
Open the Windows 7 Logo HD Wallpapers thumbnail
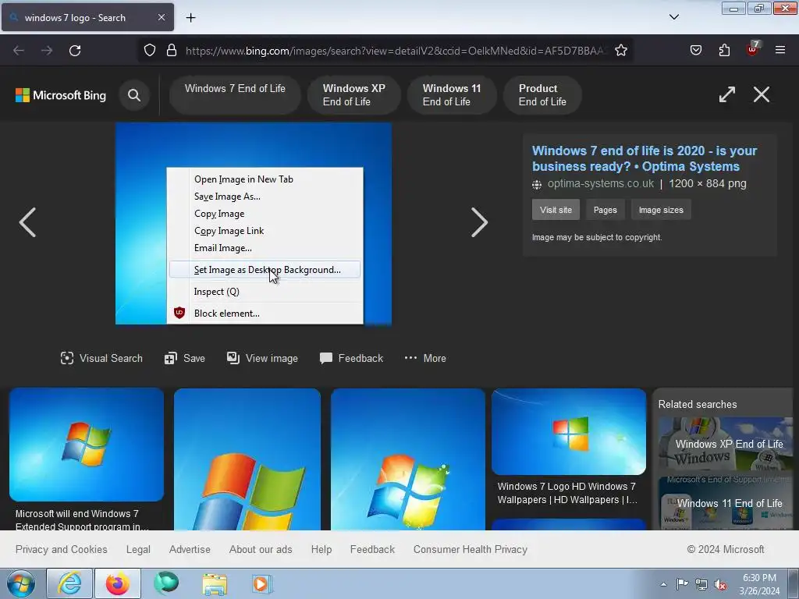569,431
